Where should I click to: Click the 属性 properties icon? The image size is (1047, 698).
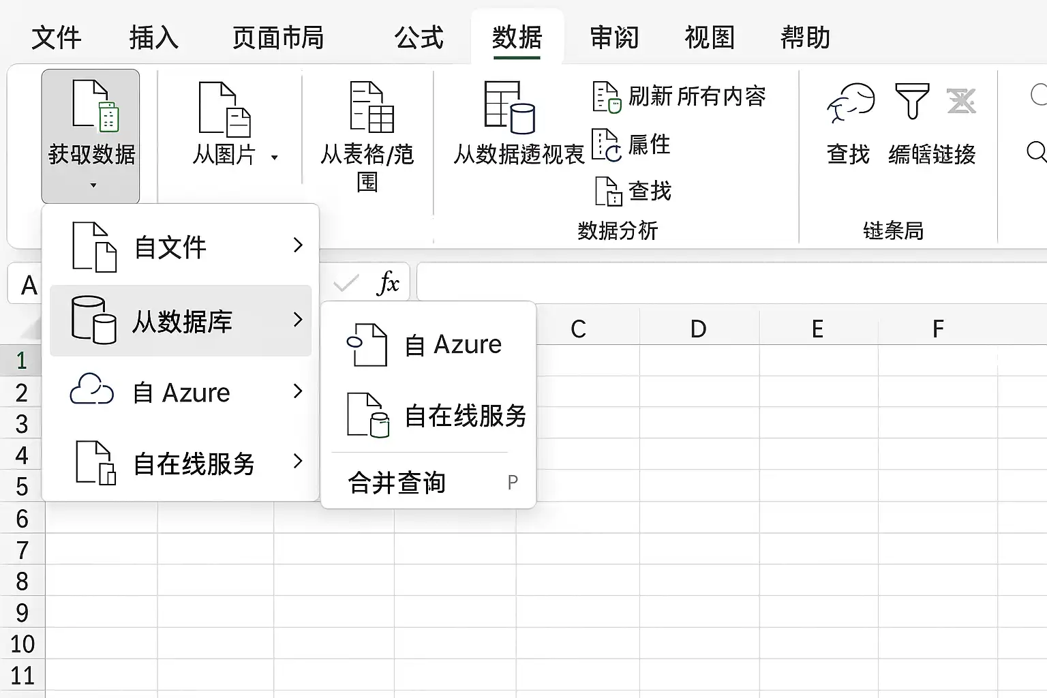click(606, 145)
